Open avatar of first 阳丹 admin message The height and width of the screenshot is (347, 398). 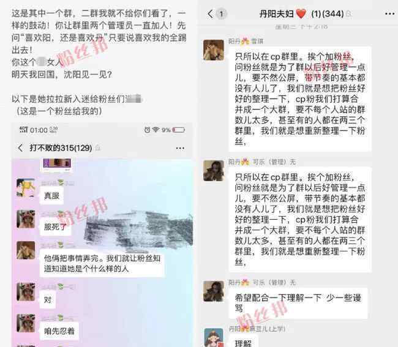214,50
